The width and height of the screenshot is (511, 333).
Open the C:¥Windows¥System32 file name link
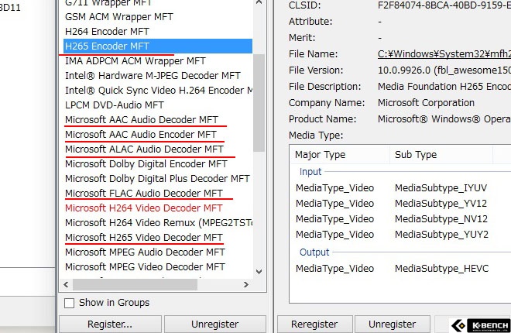444,53
